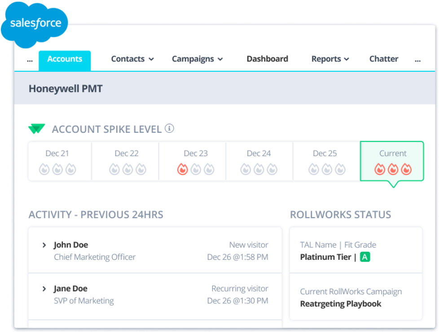Open the Reports dropdown
This screenshot has height=332, width=439.
click(330, 59)
